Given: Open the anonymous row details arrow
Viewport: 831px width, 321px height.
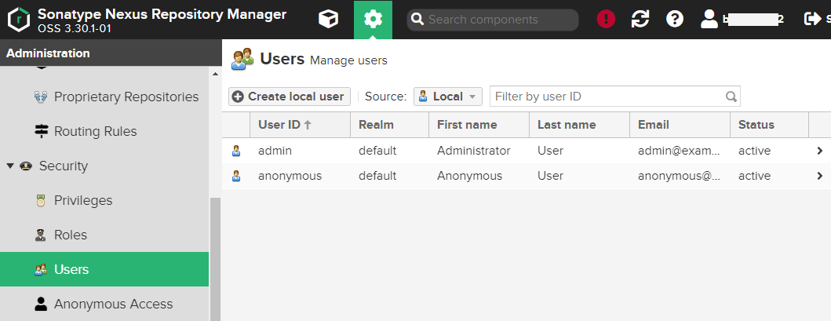Looking at the screenshot, I should [x=820, y=176].
